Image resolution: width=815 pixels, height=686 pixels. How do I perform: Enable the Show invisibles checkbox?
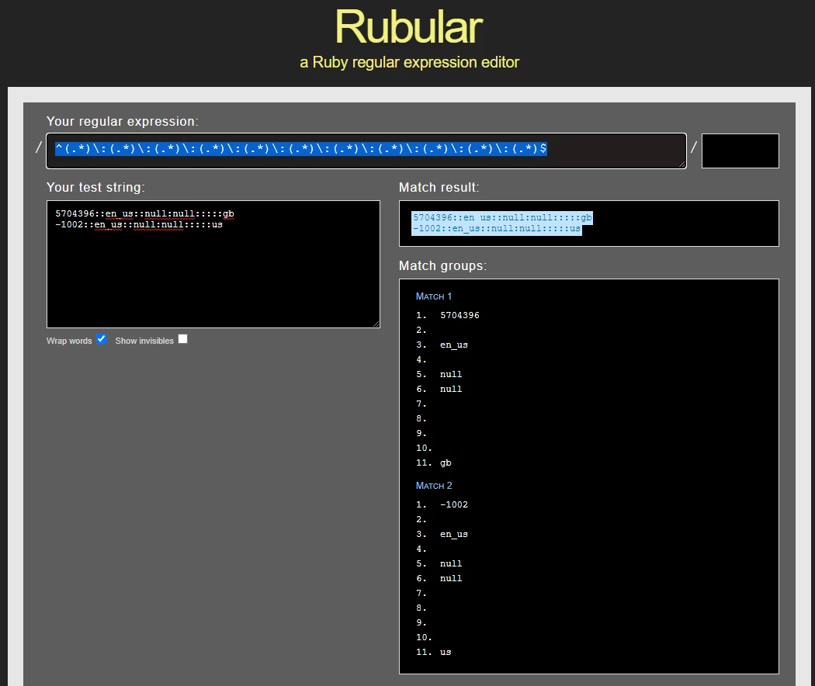[x=182, y=339]
